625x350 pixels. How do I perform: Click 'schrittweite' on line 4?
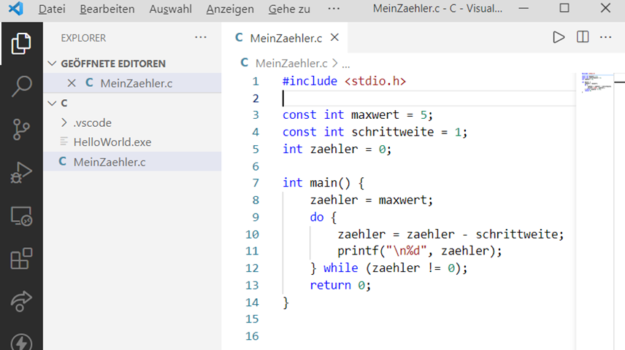pyautogui.click(x=393, y=132)
